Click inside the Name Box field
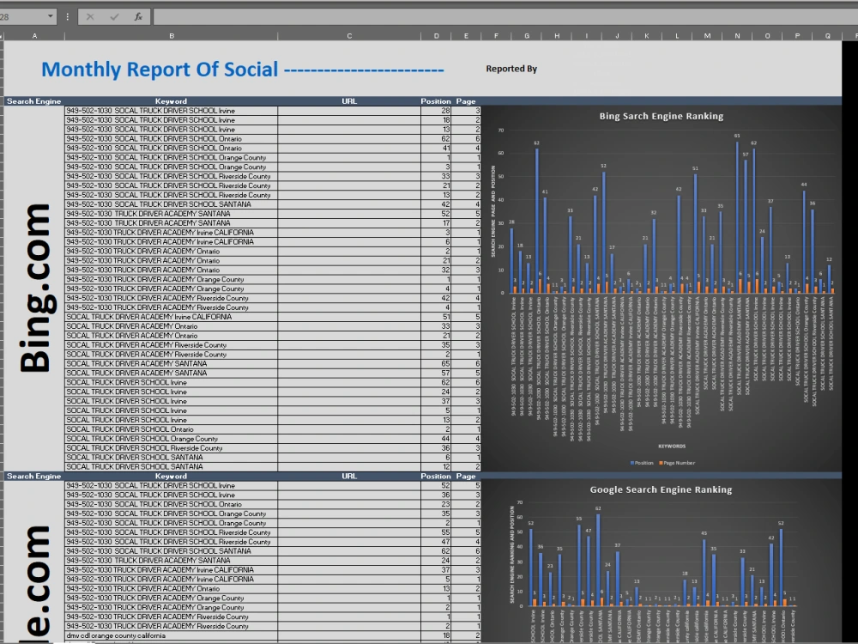 coord(23,17)
